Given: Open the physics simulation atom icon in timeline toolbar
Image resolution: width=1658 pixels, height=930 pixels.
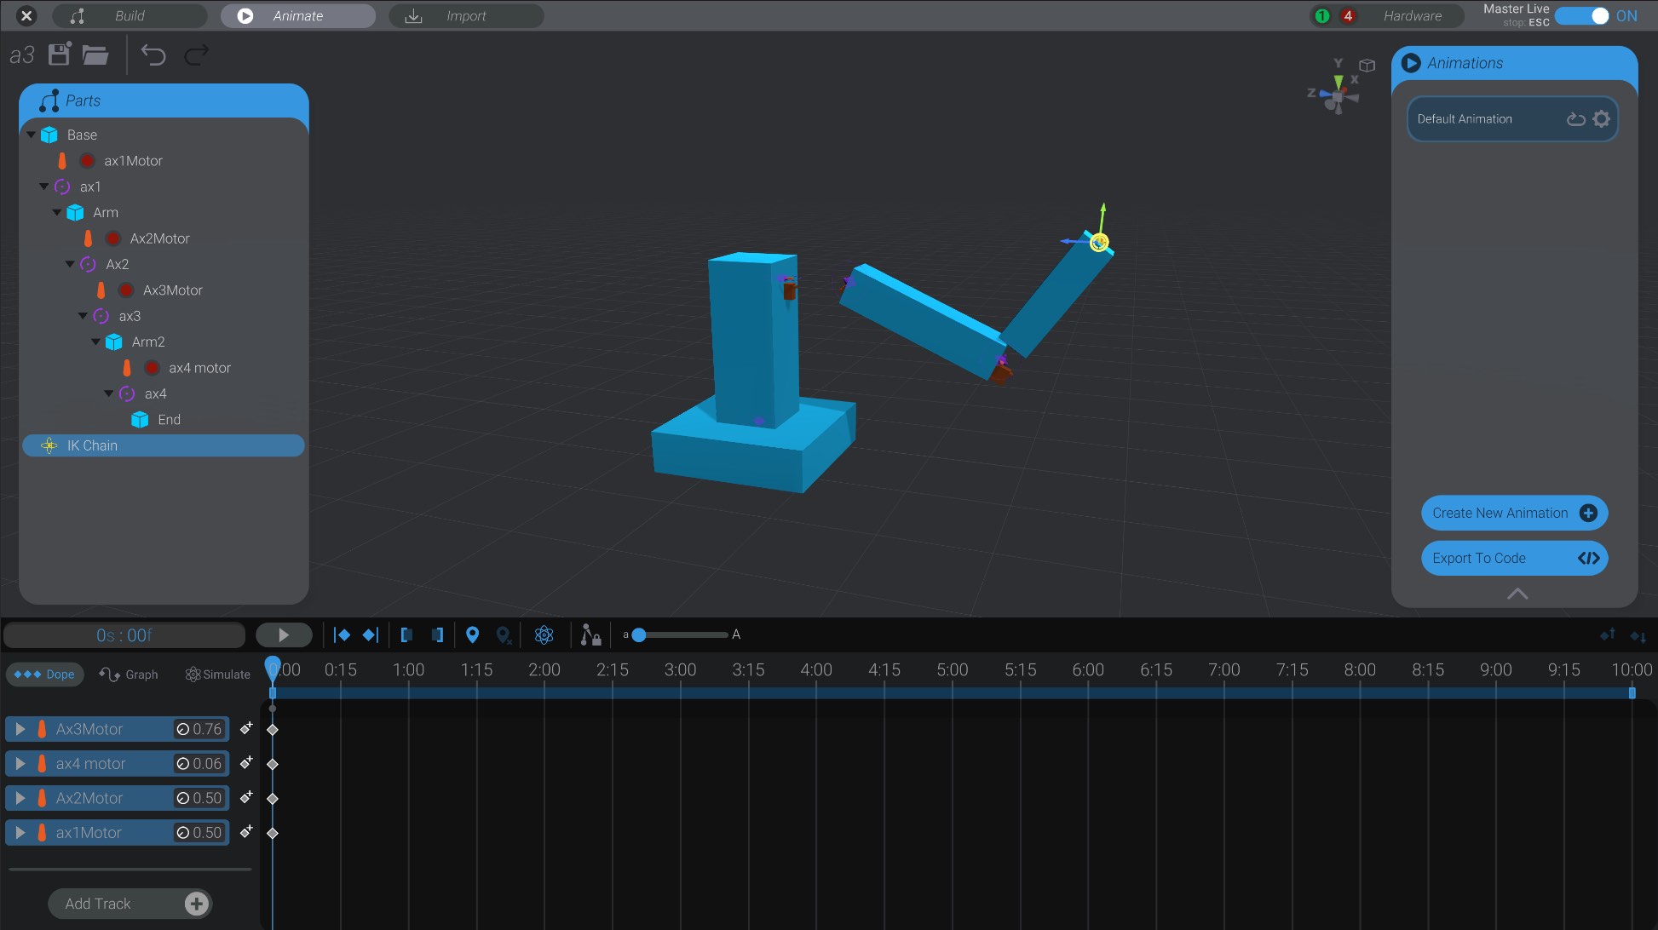Looking at the screenshot, I should pos(544,634).
